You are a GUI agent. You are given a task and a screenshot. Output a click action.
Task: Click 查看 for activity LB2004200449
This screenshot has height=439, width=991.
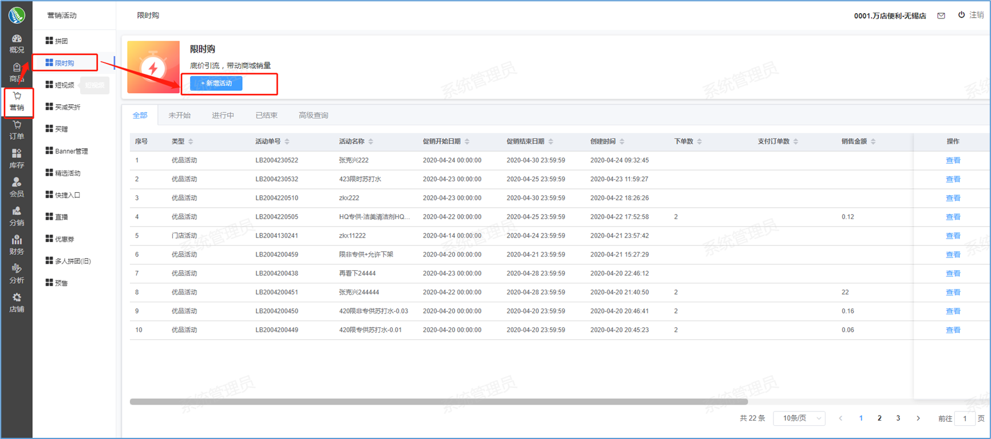point(953,330)
